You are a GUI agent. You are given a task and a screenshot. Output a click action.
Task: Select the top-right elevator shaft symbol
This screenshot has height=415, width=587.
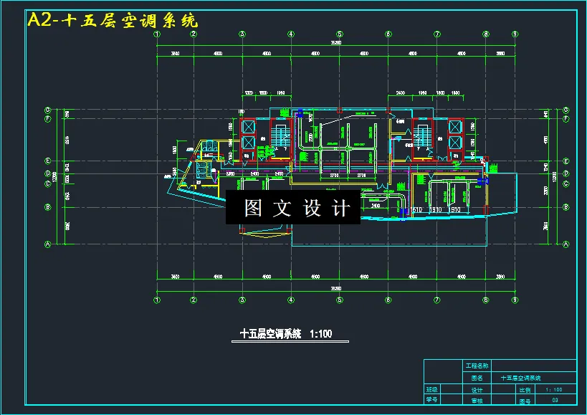[454, 125]
